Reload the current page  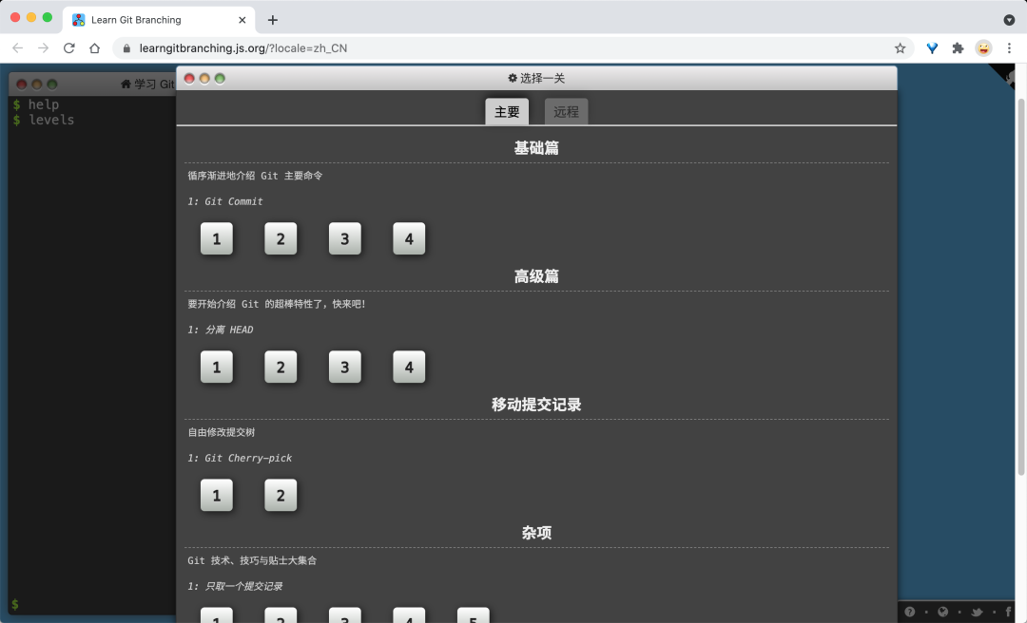pyautogui.click(x=68, y=47)
